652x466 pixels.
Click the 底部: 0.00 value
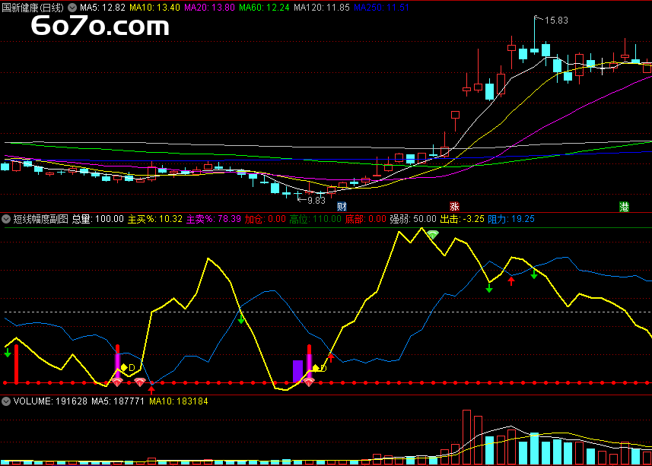[x=365, y=219]
